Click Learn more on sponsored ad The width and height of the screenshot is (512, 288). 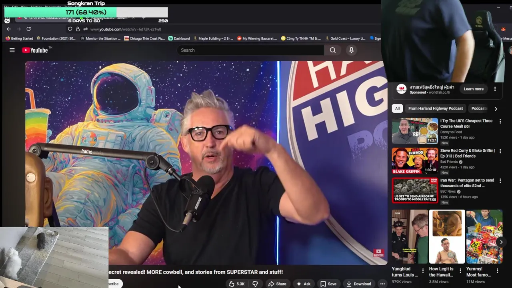click(474, 89)
